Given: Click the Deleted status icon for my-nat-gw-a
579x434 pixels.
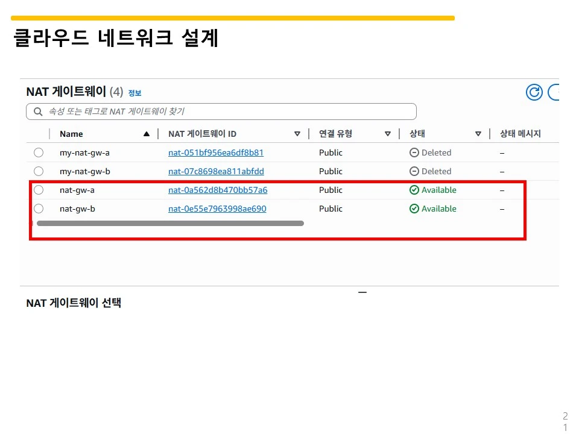Looking at the screenshot, I should [414, 153].
